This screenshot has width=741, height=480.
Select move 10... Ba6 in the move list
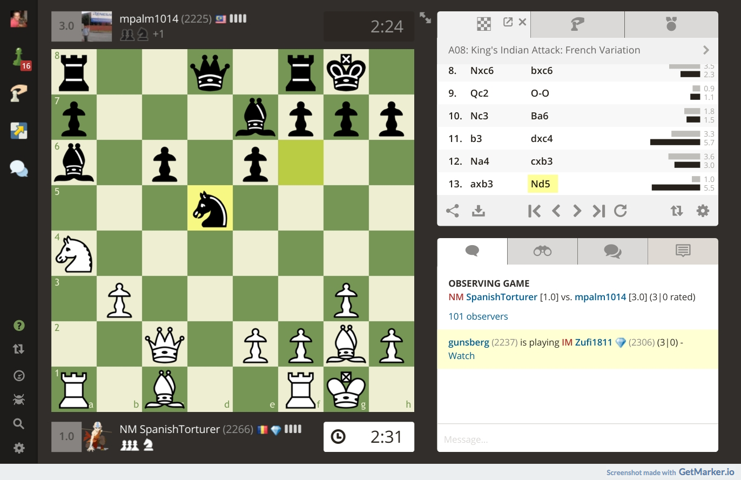point(540,116)
